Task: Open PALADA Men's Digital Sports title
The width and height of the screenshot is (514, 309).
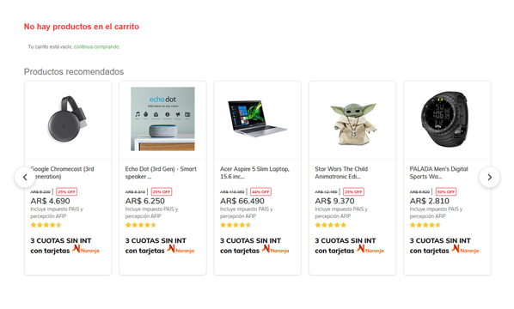Action: [x=438, y=173]
